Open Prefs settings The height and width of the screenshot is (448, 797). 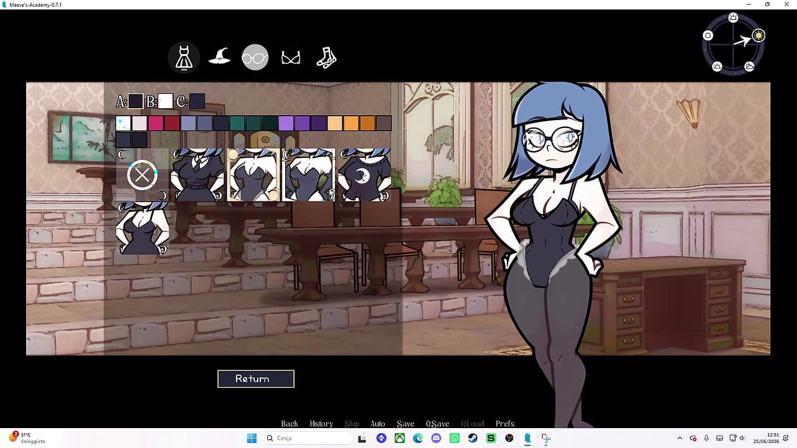point(505,424)
